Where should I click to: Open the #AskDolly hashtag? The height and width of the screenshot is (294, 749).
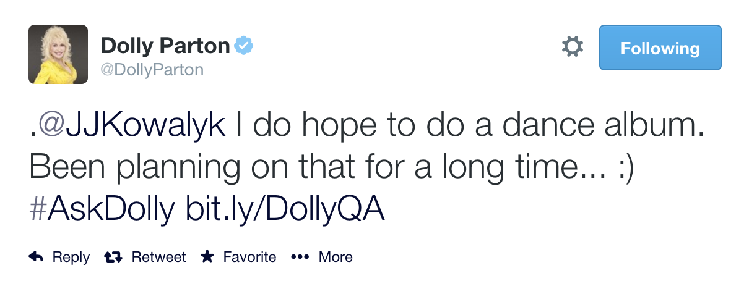pyautogui.click(x=102, y=209)
